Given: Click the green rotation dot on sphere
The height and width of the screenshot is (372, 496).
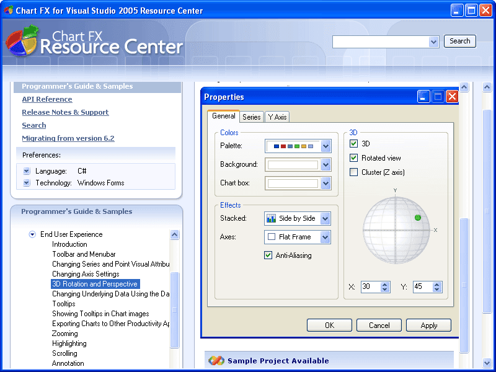Looking at the screenshot, I should [417, 218].
